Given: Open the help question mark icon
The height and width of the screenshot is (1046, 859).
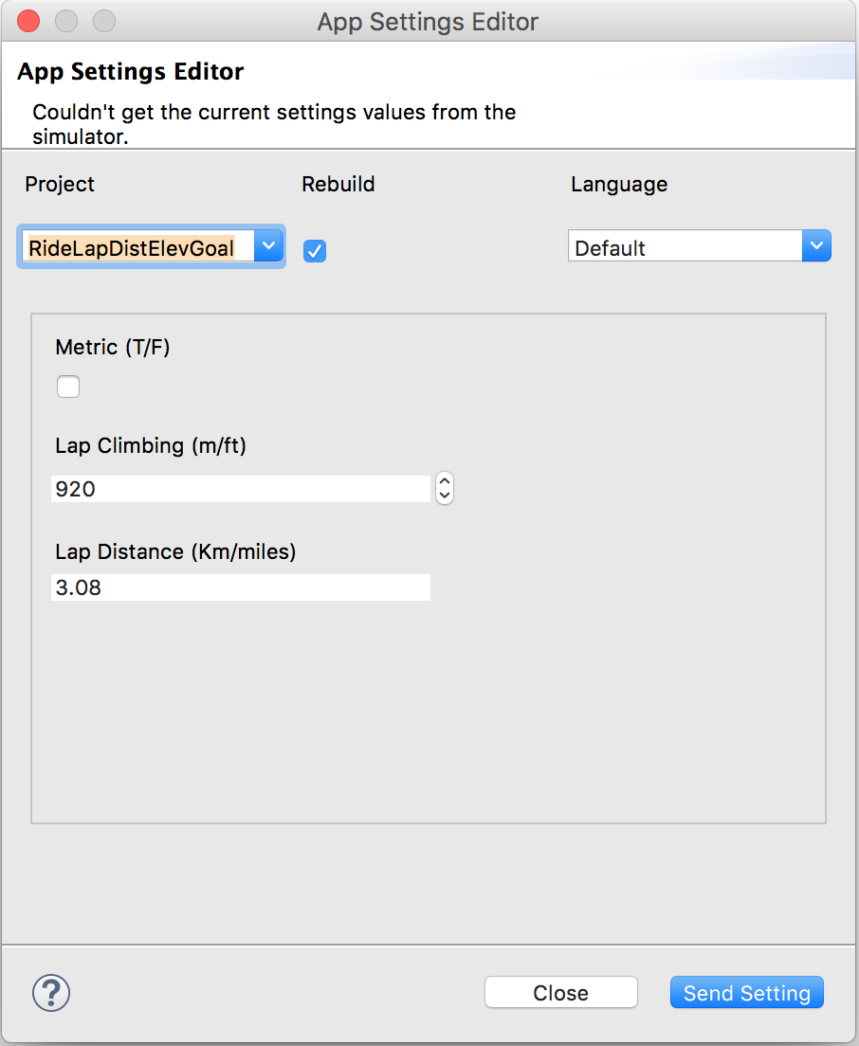Looking at the screenshot, I should pos(51,993).
